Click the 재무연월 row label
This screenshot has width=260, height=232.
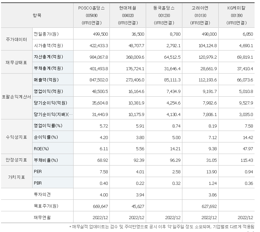[x=42, y=217]
